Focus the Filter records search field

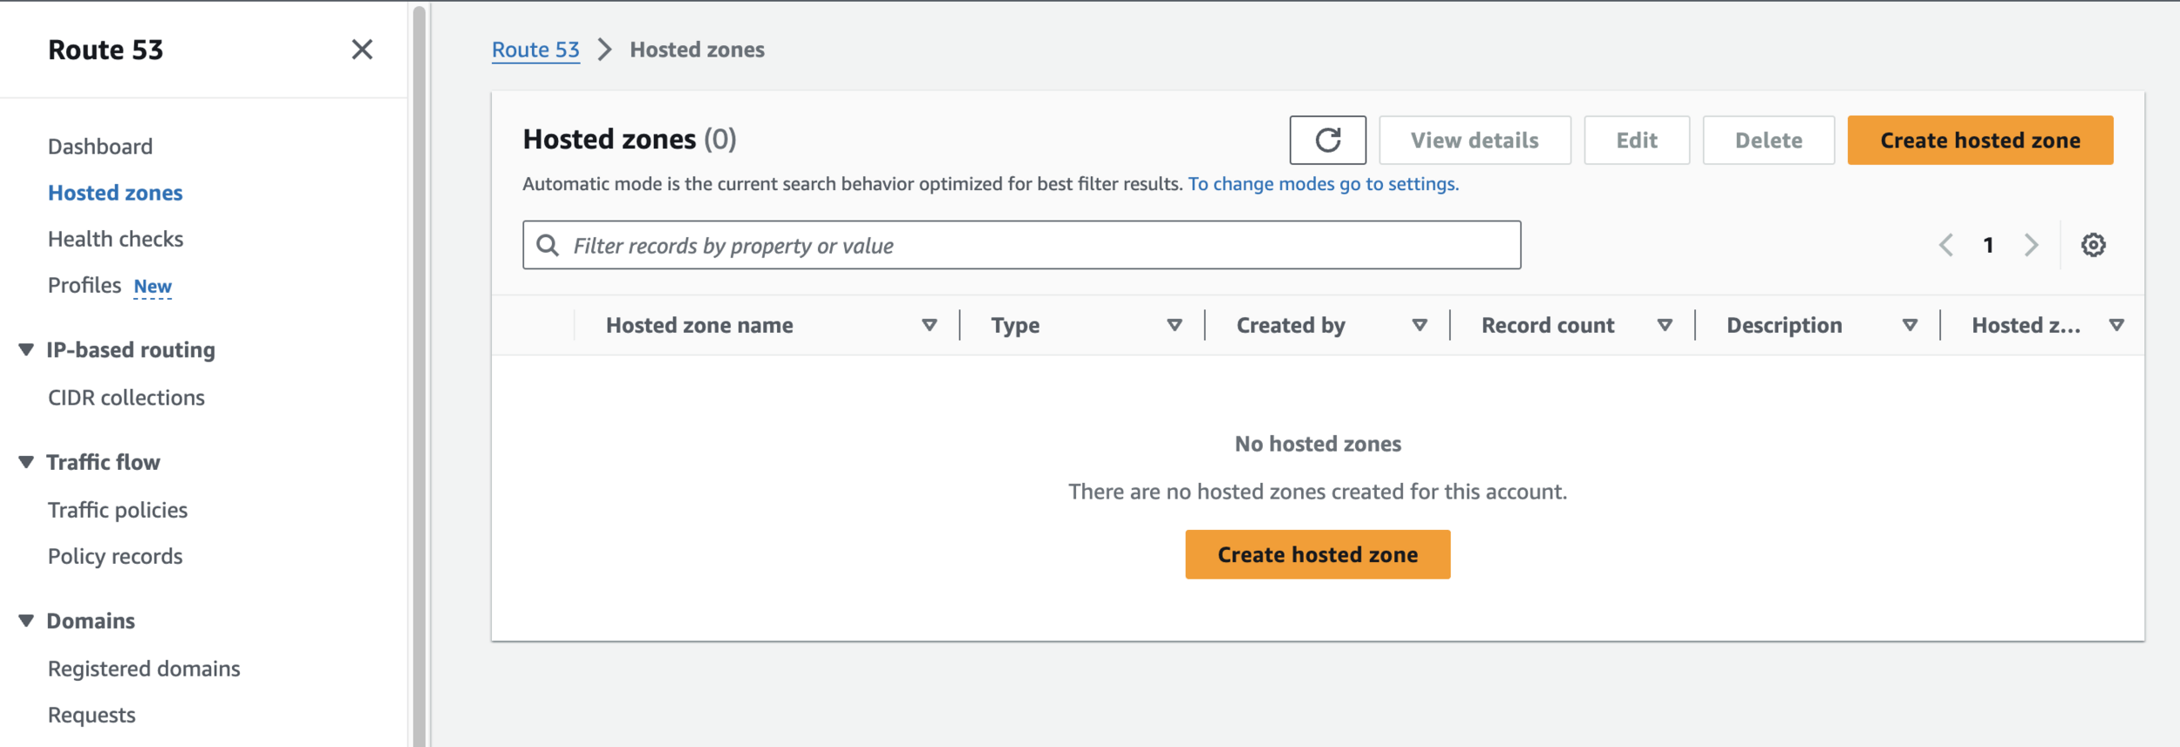pyautogui.click(x=1021, y=245)
